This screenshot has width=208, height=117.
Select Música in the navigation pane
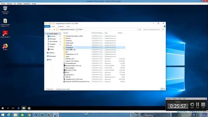tap(52, 47)
